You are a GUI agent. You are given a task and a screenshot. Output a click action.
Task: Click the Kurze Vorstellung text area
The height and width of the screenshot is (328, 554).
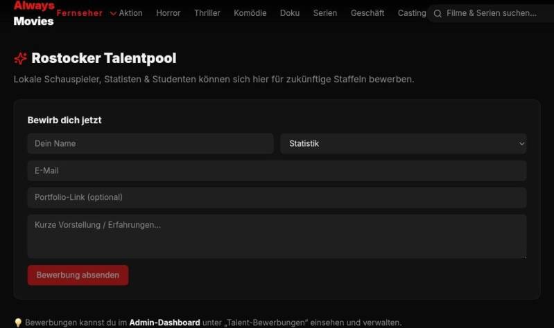(277, 236)
